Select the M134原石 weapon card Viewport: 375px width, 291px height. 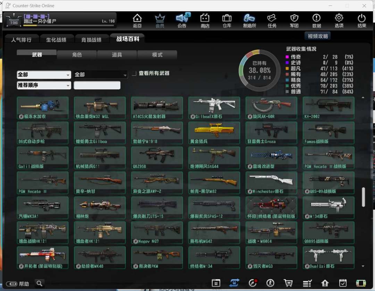coord(328,208)
